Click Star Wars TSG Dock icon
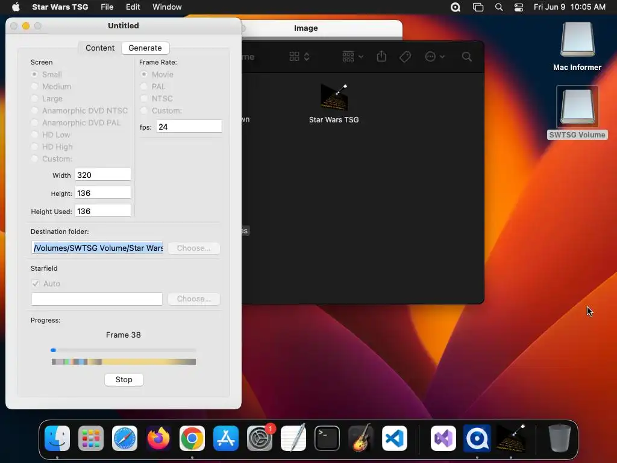Viewport: 617px width, 463px height. coord(511,438)
